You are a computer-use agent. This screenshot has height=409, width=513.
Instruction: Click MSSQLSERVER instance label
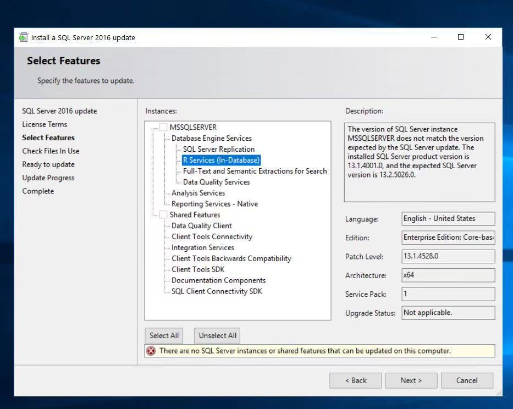point(193,127)
